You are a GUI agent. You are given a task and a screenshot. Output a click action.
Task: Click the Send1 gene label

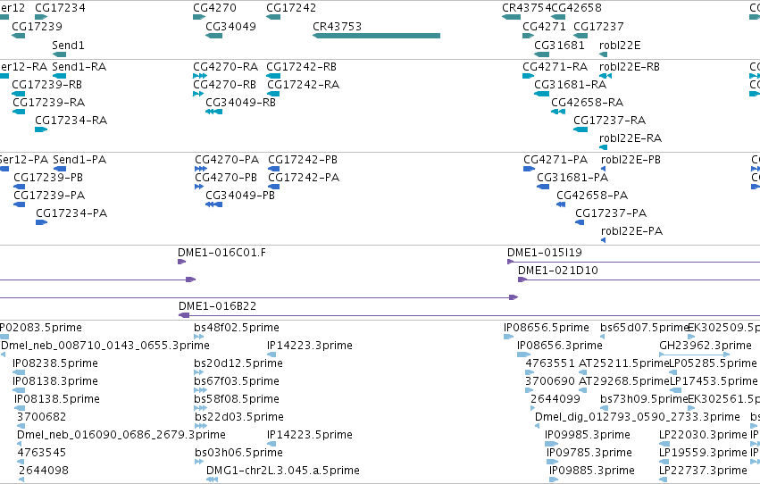pyautogui.click(x=69, y=45)
